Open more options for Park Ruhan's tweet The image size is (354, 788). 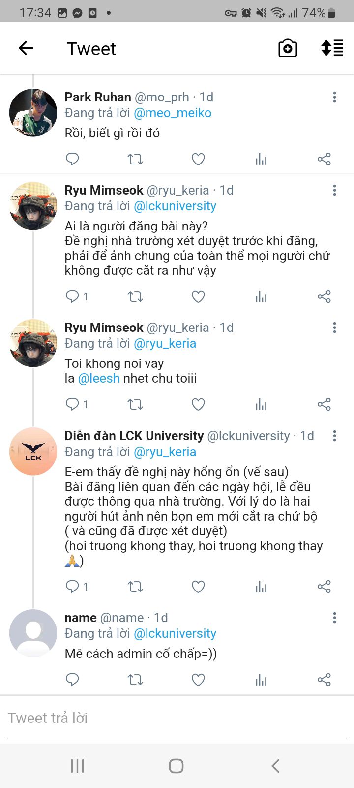[x=335, y=97]
